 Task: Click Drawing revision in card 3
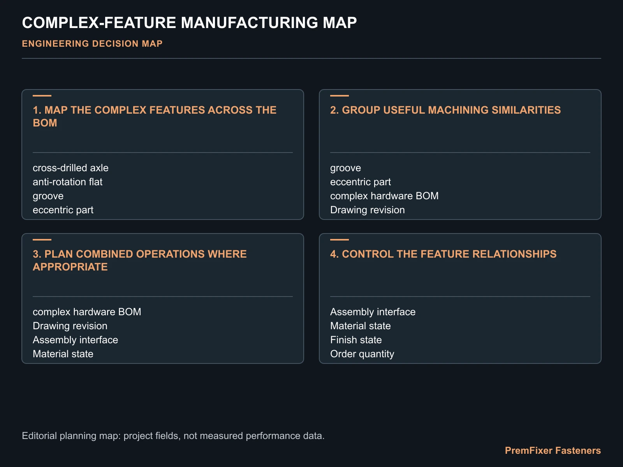tap(70, 326)
